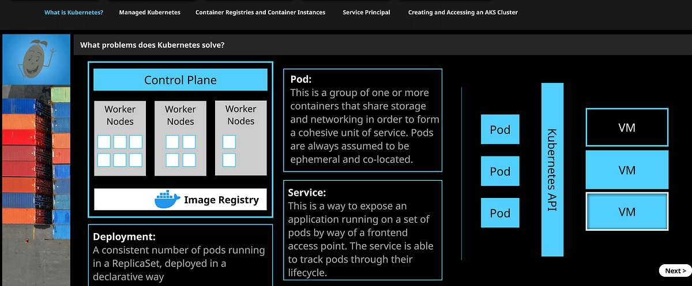Viewport: 692px width, 286px height.
Task: Open Container Registries and Container Instances tab
Action: point(260,12)
